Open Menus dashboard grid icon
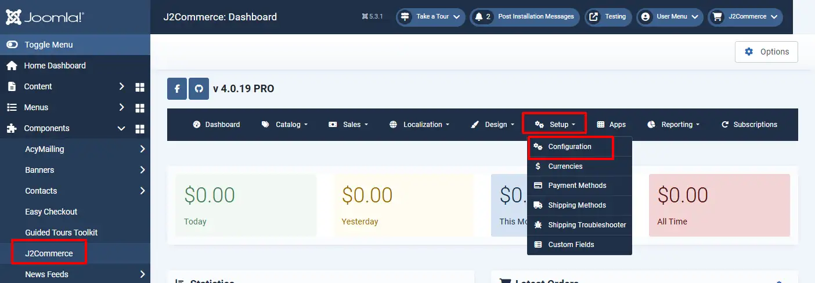The height and width of the screenshot is (283, 815). [139, 108]
